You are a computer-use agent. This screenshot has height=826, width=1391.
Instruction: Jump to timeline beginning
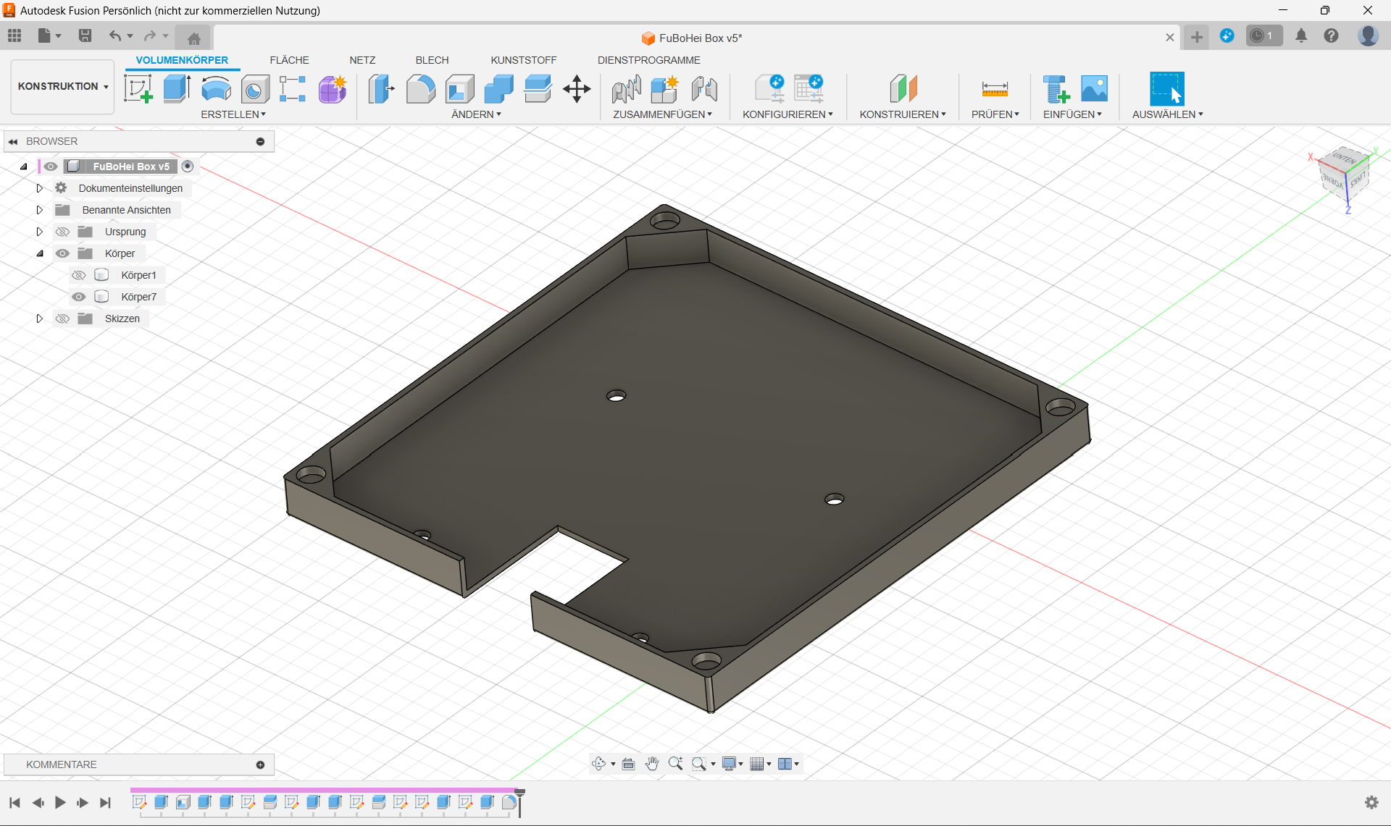[14, 802]
